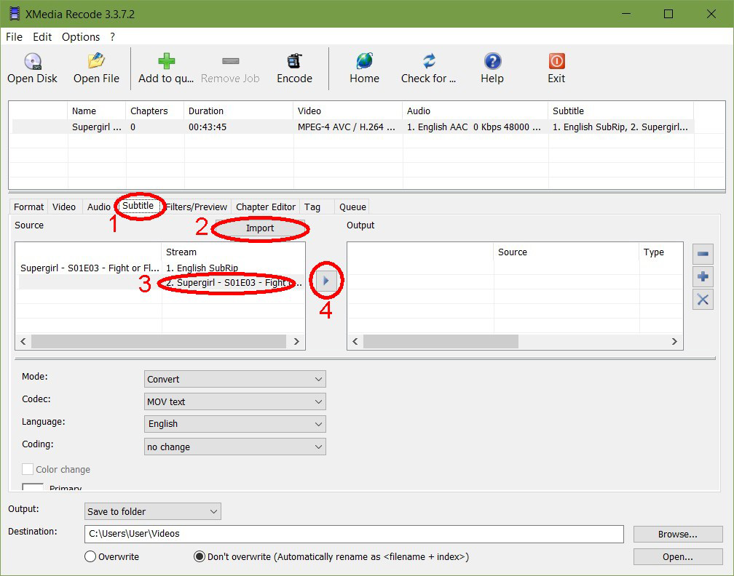Viewport: 734px width, 576px height.
Task: Select the Don't overwrite radio button
Action: [x=200, y=556]
